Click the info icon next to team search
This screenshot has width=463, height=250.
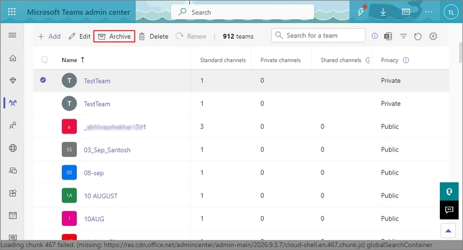pos(375,36)
